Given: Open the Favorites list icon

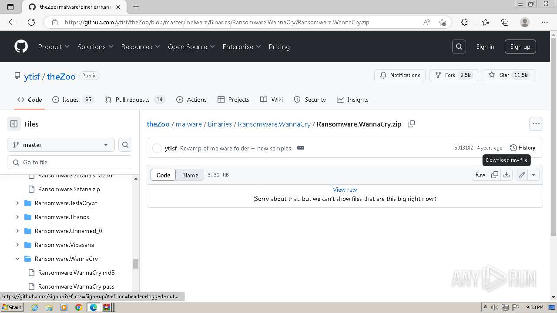Looking at the screenshot, I should (x=486, y=22).
